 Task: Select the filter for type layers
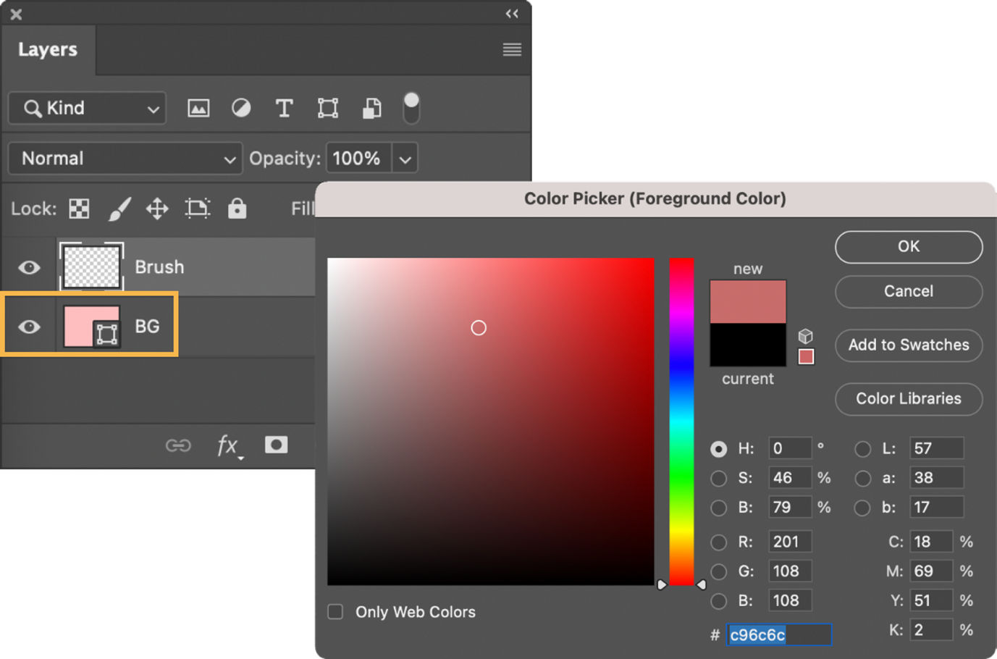pos(284,107)
